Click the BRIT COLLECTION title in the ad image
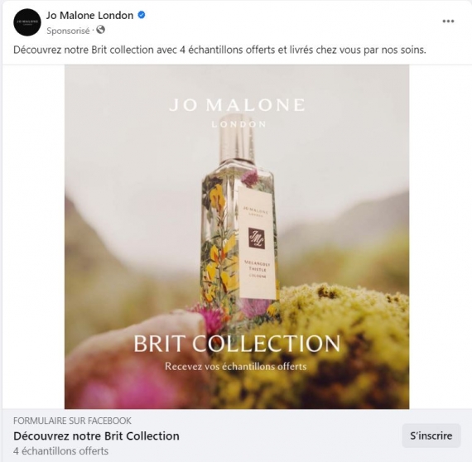Screen dimensions: 472x462 pos(237,344)
